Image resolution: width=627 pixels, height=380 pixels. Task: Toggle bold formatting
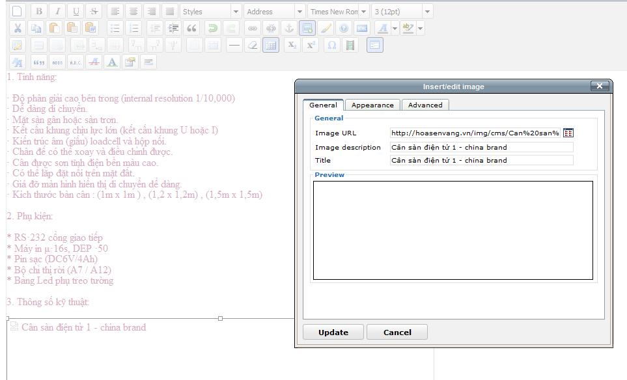coord(39,12)
